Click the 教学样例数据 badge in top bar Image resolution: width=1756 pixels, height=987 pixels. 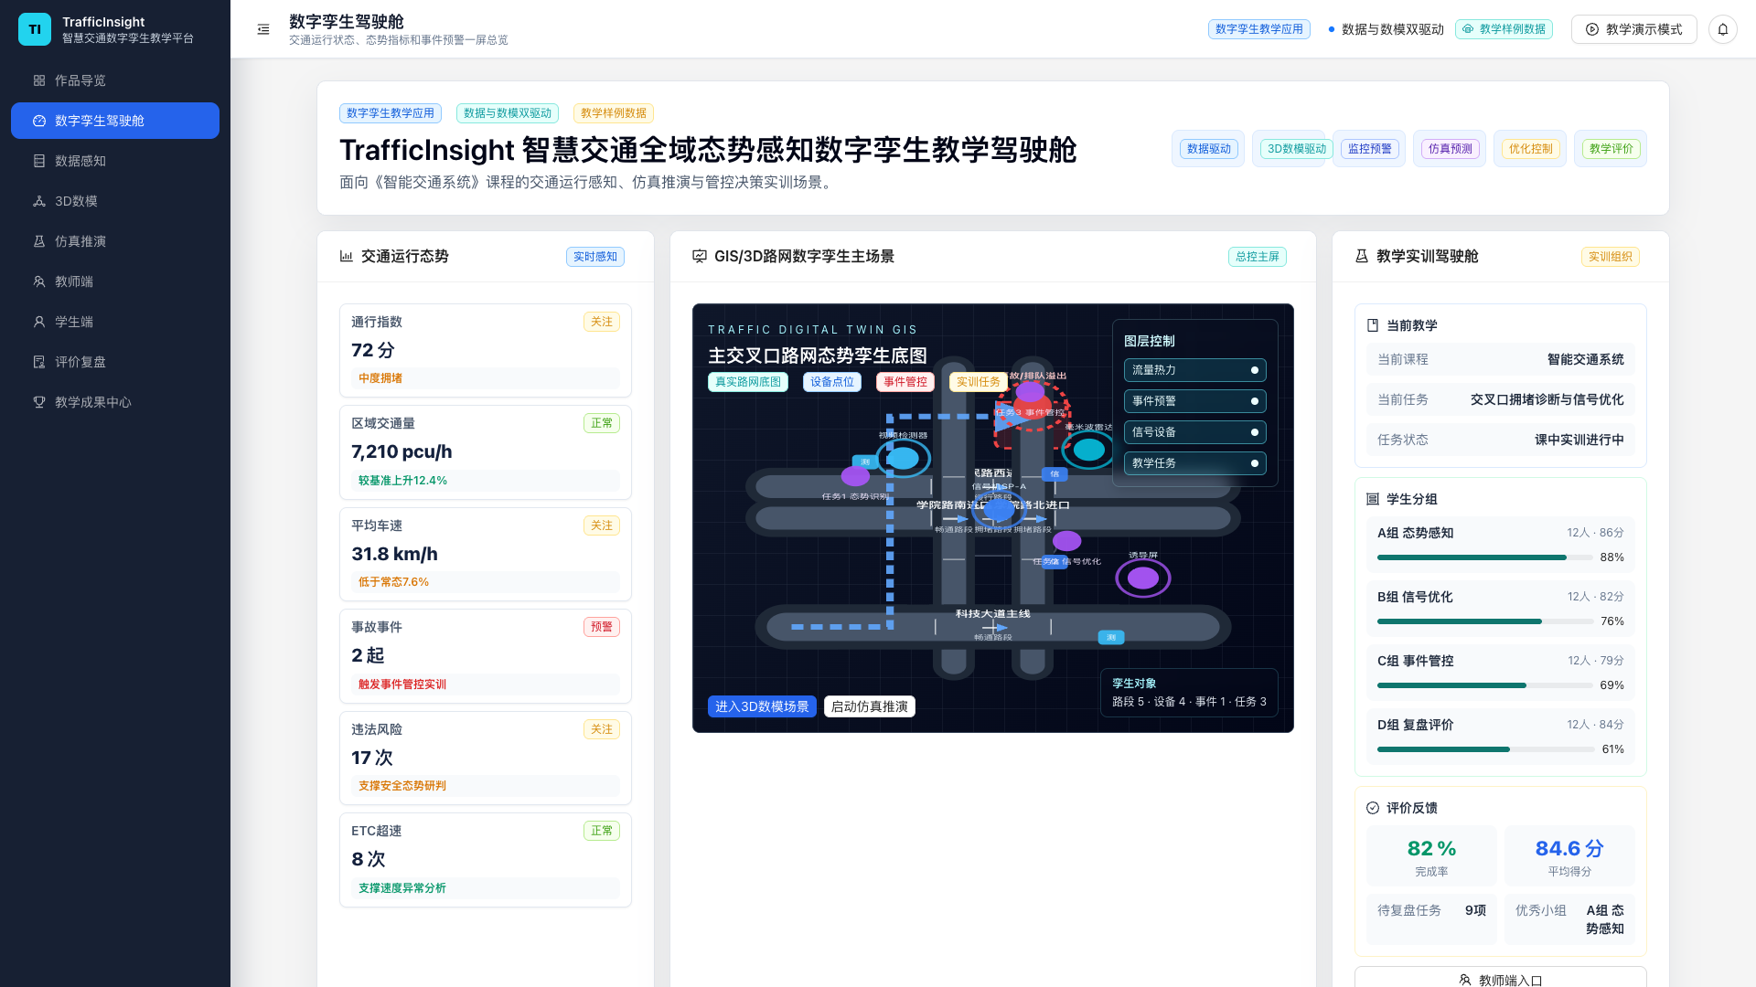[x=1504, y=29]
